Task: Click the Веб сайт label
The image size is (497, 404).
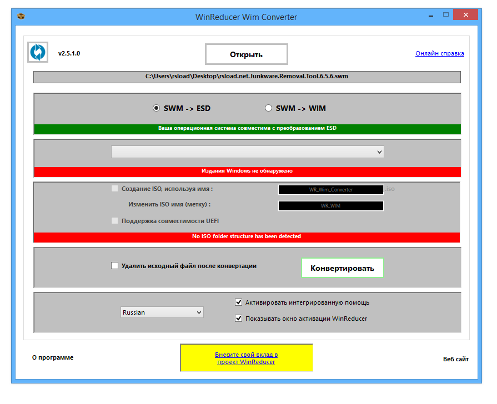Action: 455,359
